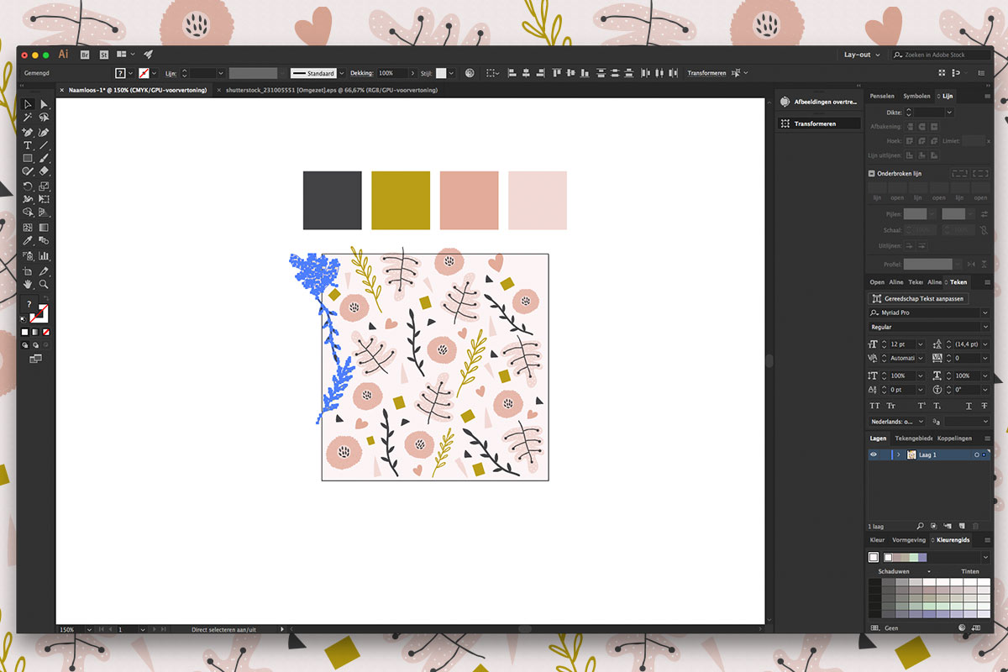Open Afbeeldingen overtrekken panel button

(x=819, y=102)
